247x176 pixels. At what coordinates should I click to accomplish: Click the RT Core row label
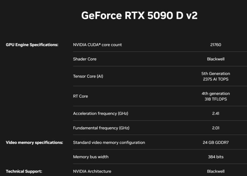(80, 96)
